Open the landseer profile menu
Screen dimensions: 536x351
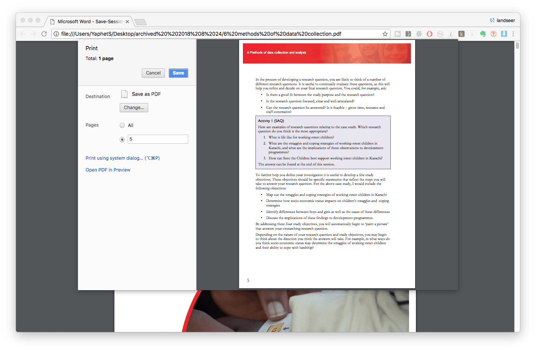point(503,20)
